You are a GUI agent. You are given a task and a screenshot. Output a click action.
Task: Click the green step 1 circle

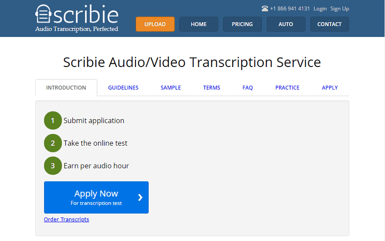pos(53,120)
